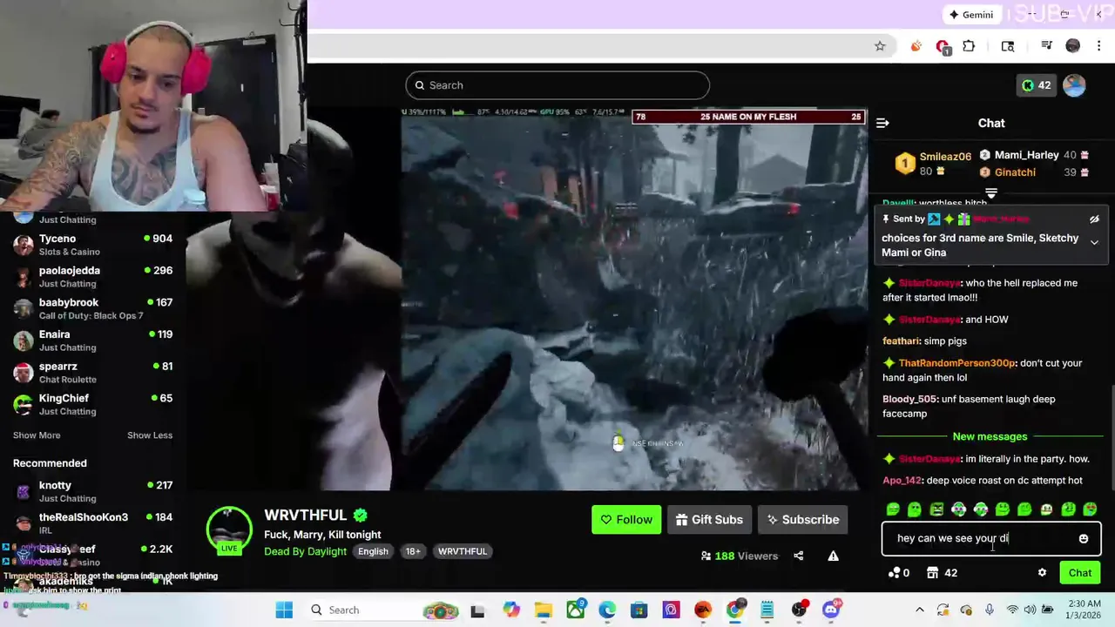Open the Kicks shop icon showing 42
1115x627 pixels.
point(942,573)
